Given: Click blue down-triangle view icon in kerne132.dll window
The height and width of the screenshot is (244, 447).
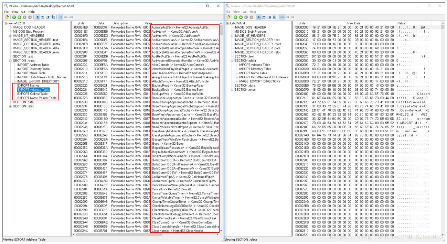Looking at the screenshot, I should [x=42, y=17].
